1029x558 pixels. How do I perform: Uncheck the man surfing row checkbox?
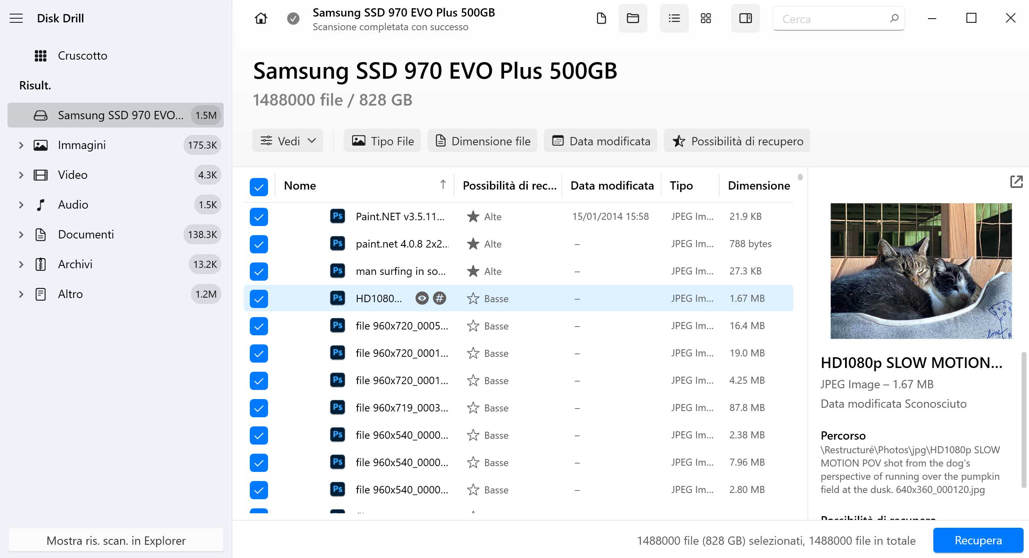(259, 271)
